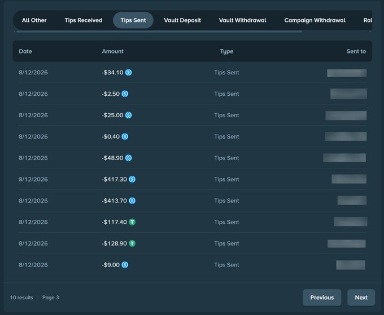This screenshot has width=384, height=315.
Task: Select the -$413.70 amount
Action: point(115,201)
